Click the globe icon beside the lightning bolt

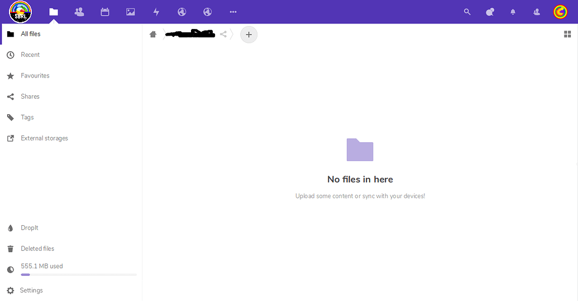[x=181, y=12]
